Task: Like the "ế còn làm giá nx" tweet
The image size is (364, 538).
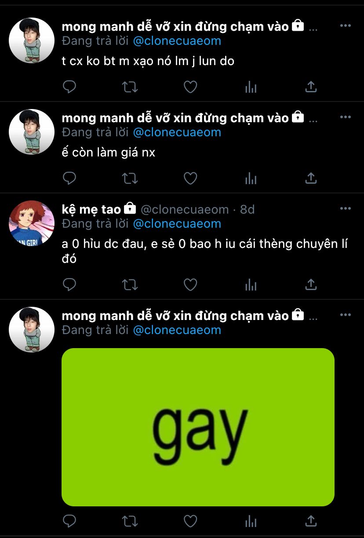Action: pos(190,178)
